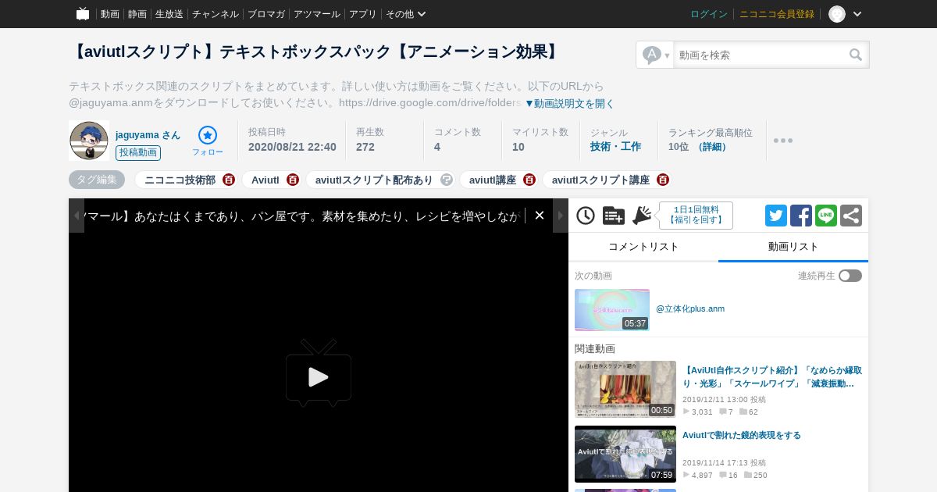Viewport: 937px width, 492px height.
Task: Open the 静画 menu item
Action: click(137, 14)
